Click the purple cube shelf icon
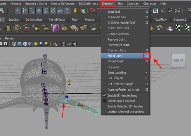191x136 pixels. [55, 28]
